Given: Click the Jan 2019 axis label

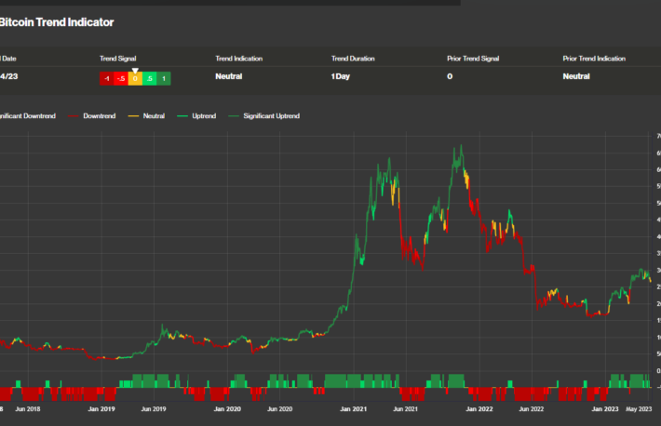Looking at the screenshot, I should click(101, 408).
